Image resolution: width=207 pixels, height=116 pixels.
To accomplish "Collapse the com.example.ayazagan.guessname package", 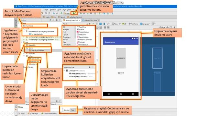I will point(24,32).
